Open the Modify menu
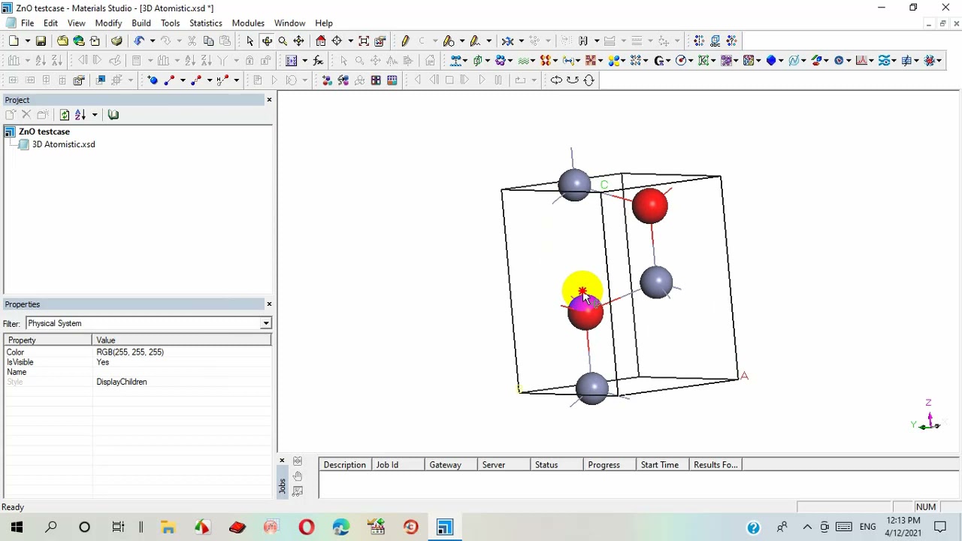Screen dimensions: 962x541 (108, 23)
